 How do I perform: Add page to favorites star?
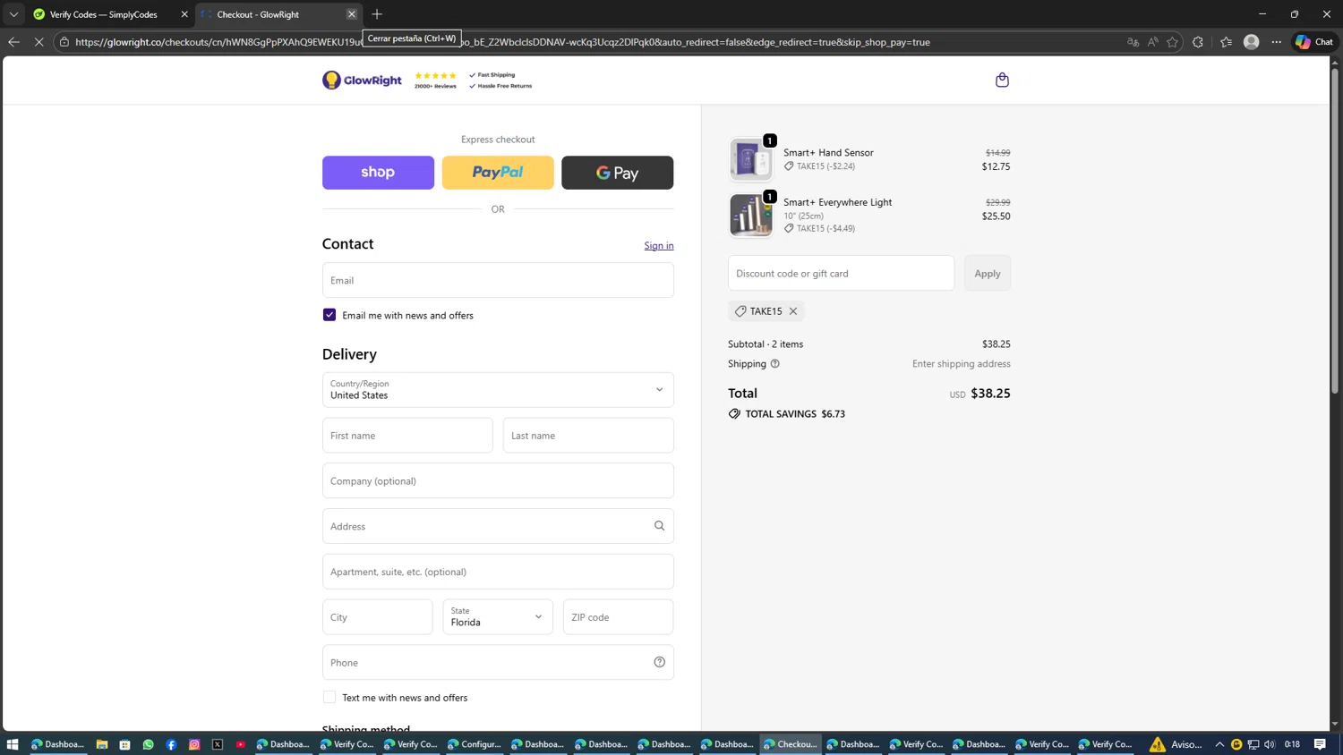(x=1172, y=42)
